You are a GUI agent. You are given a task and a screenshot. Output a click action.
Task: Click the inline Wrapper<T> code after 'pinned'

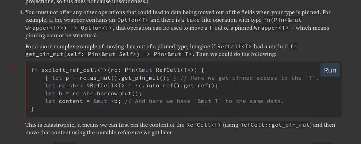coord(271,28)
